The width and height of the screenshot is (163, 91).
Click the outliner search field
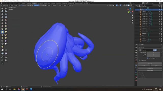click(x=148, y=5)
